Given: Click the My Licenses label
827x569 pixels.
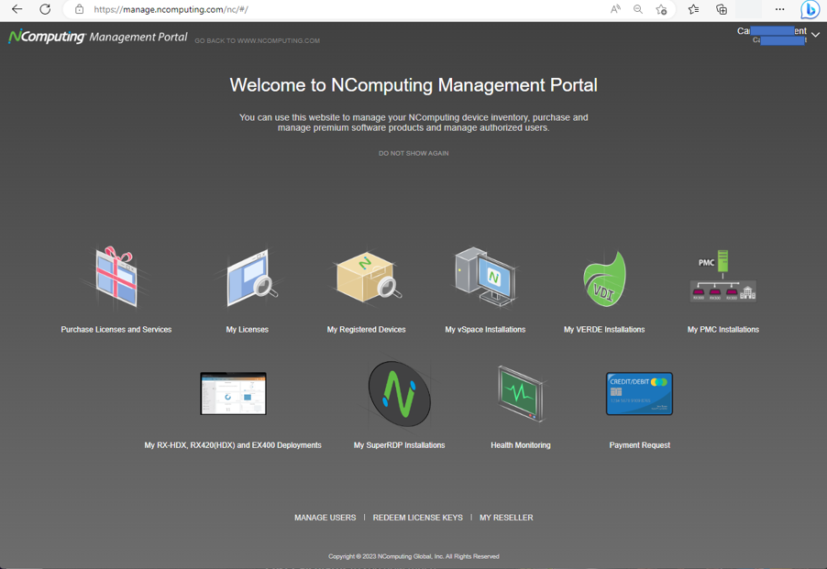Looking at the screenshot, I should (248, 329).
